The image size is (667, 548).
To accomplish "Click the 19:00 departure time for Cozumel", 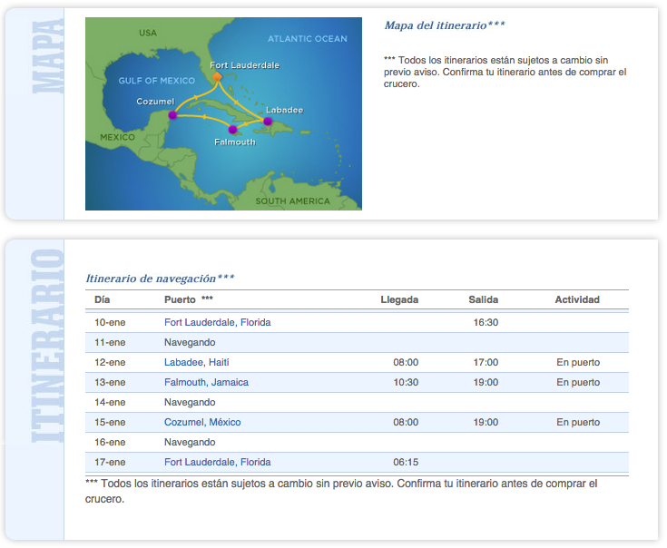I will pos(486,422).
